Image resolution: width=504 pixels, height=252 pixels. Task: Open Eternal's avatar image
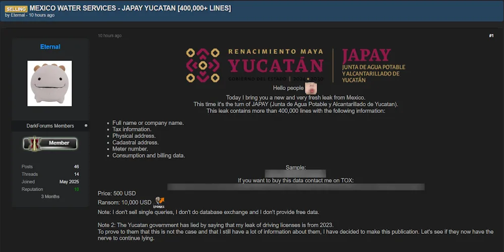[x=49, y=83]
